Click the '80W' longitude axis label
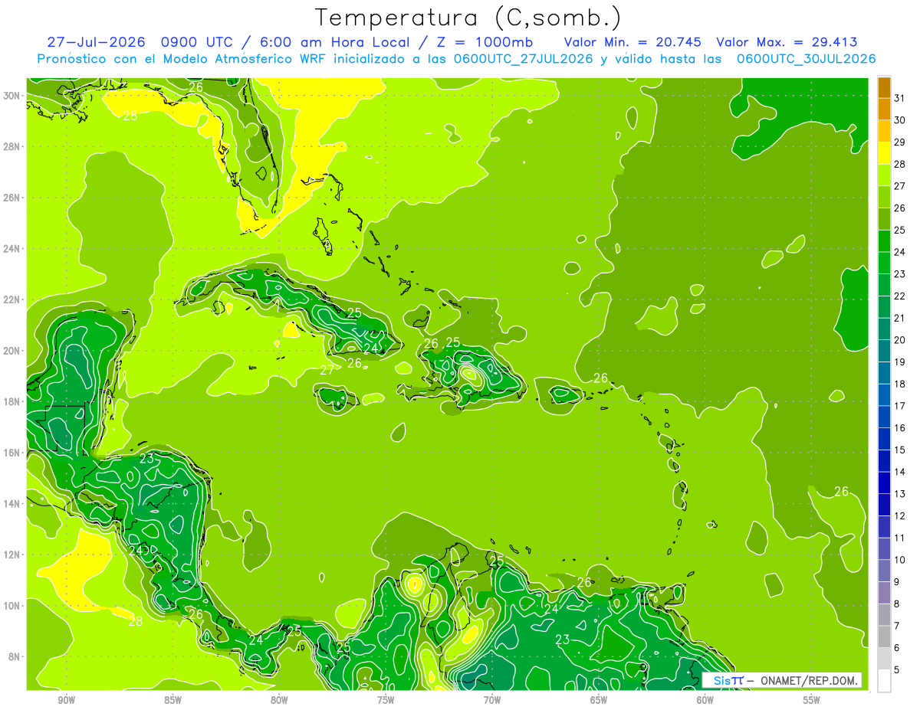The height and width of the screenshot is (710, 920). coord(279,700)
